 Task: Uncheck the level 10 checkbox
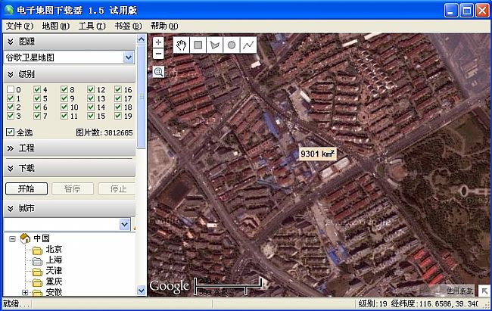(x=64, y=107)
